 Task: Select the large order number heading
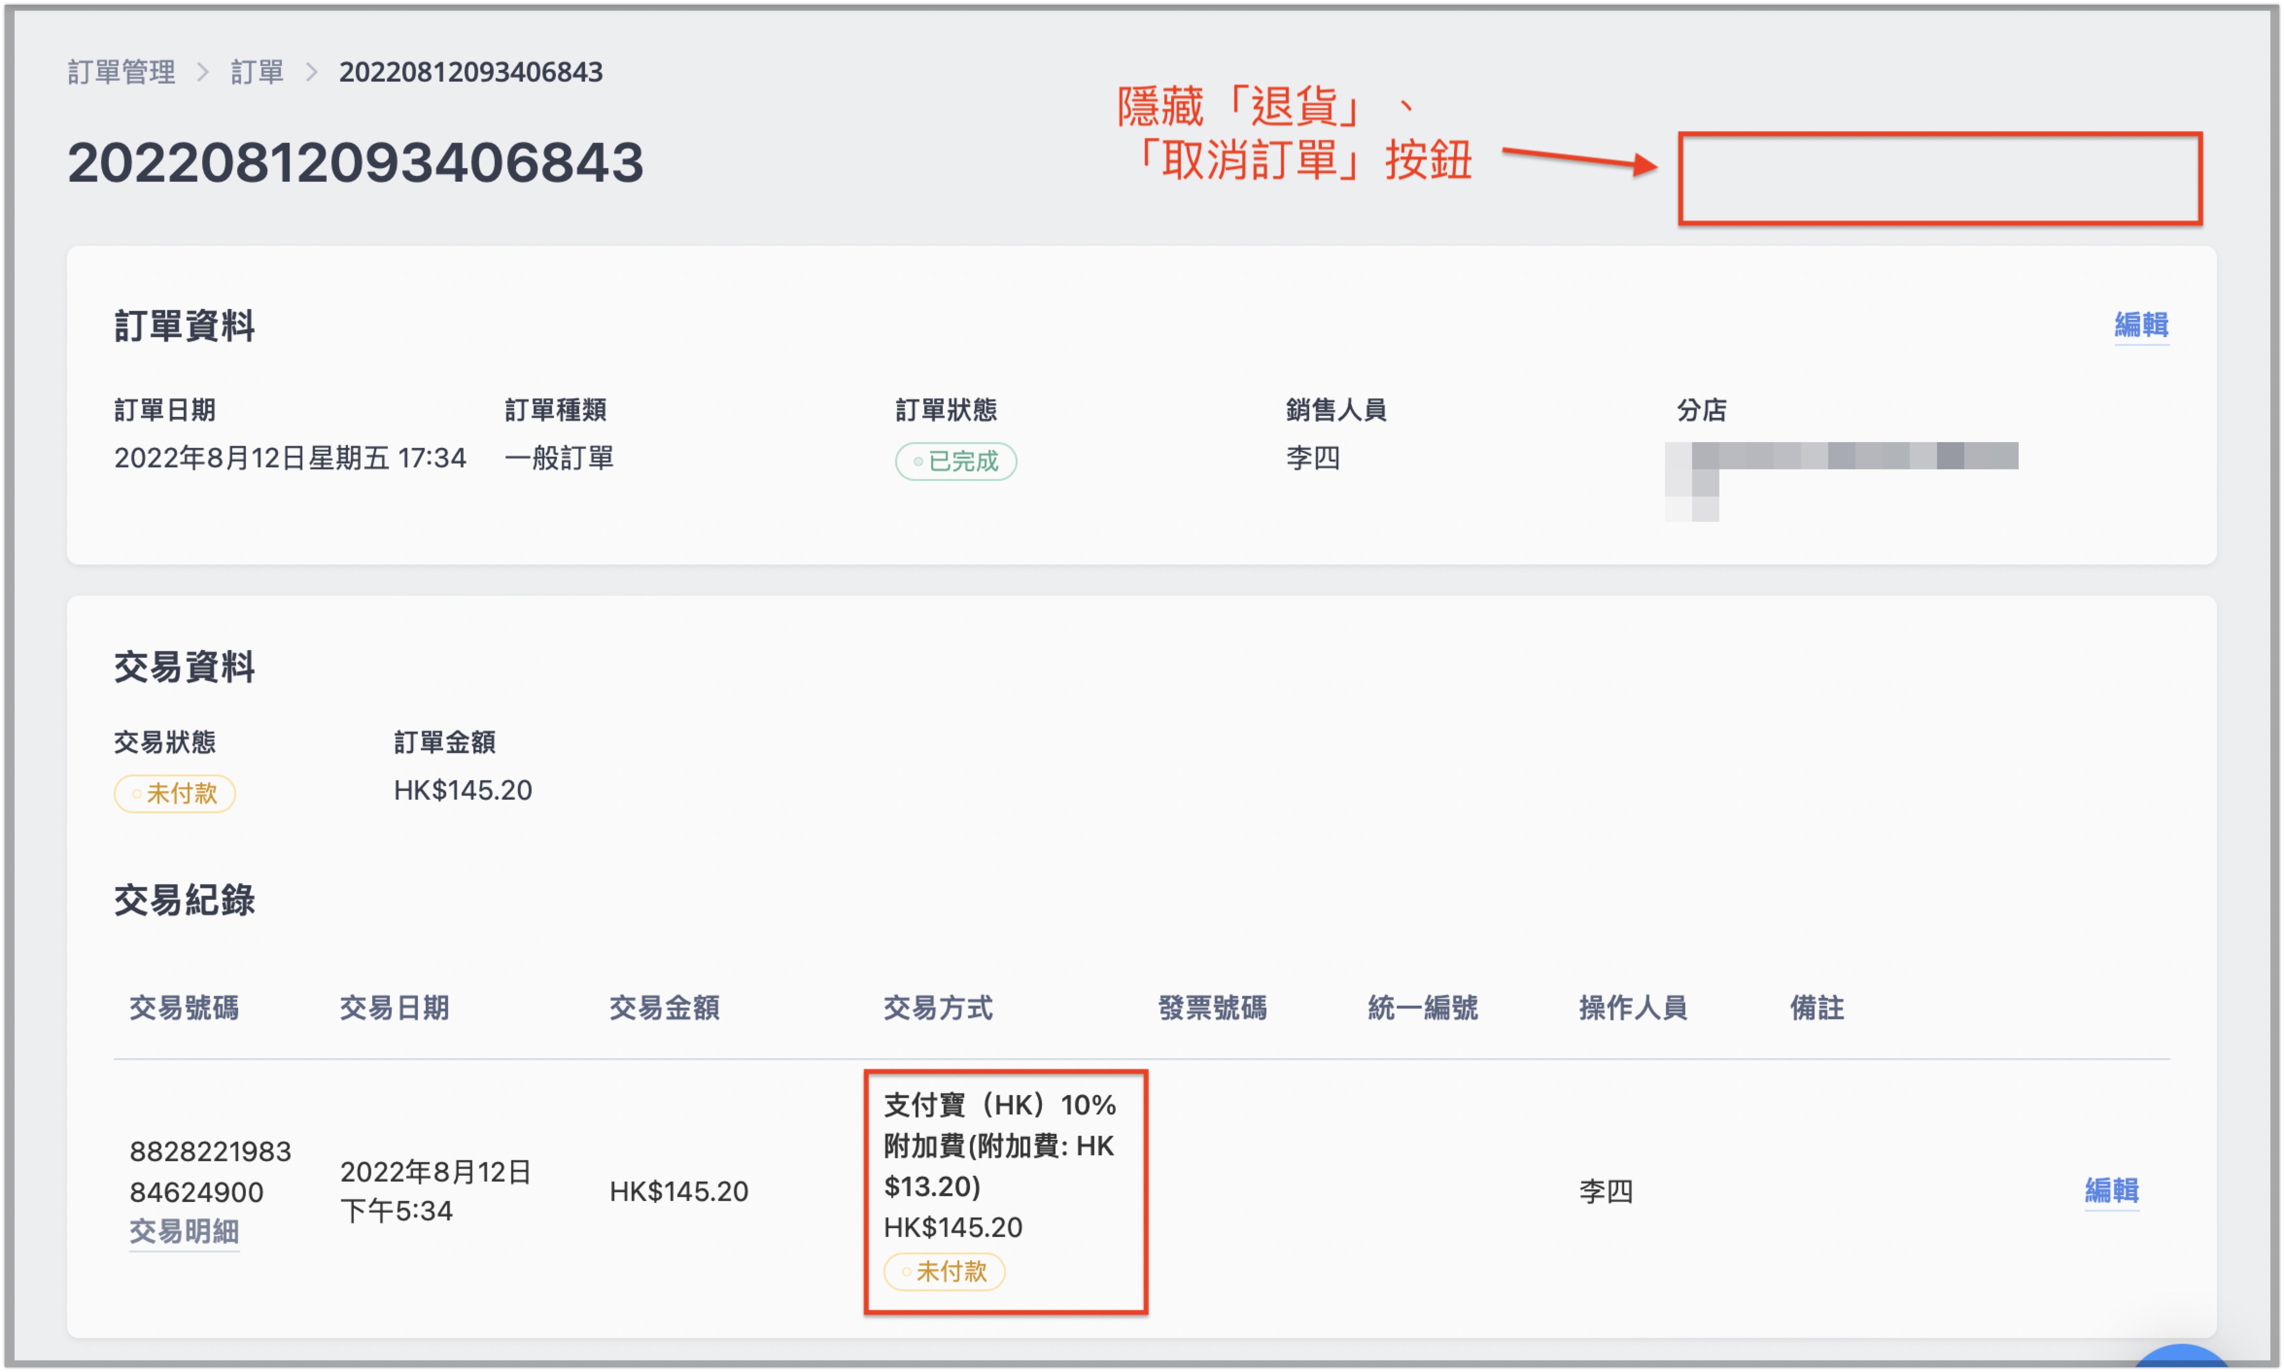[x=355, y=163]
